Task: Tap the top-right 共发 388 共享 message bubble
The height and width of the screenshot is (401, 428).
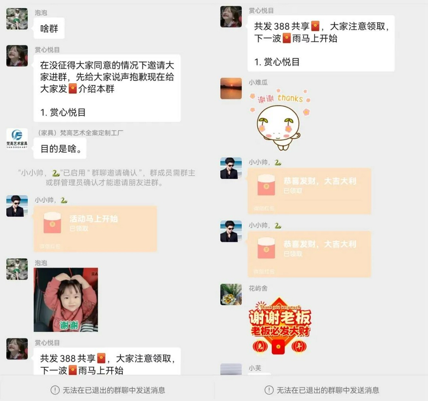Action: tap(321, 43)
